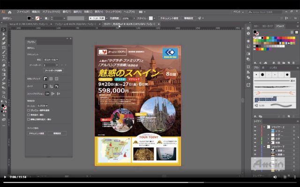Check the 角を拡大・縮小 checkbox
The height and width of the screenshot is (187, 300).
pos(29,115)
